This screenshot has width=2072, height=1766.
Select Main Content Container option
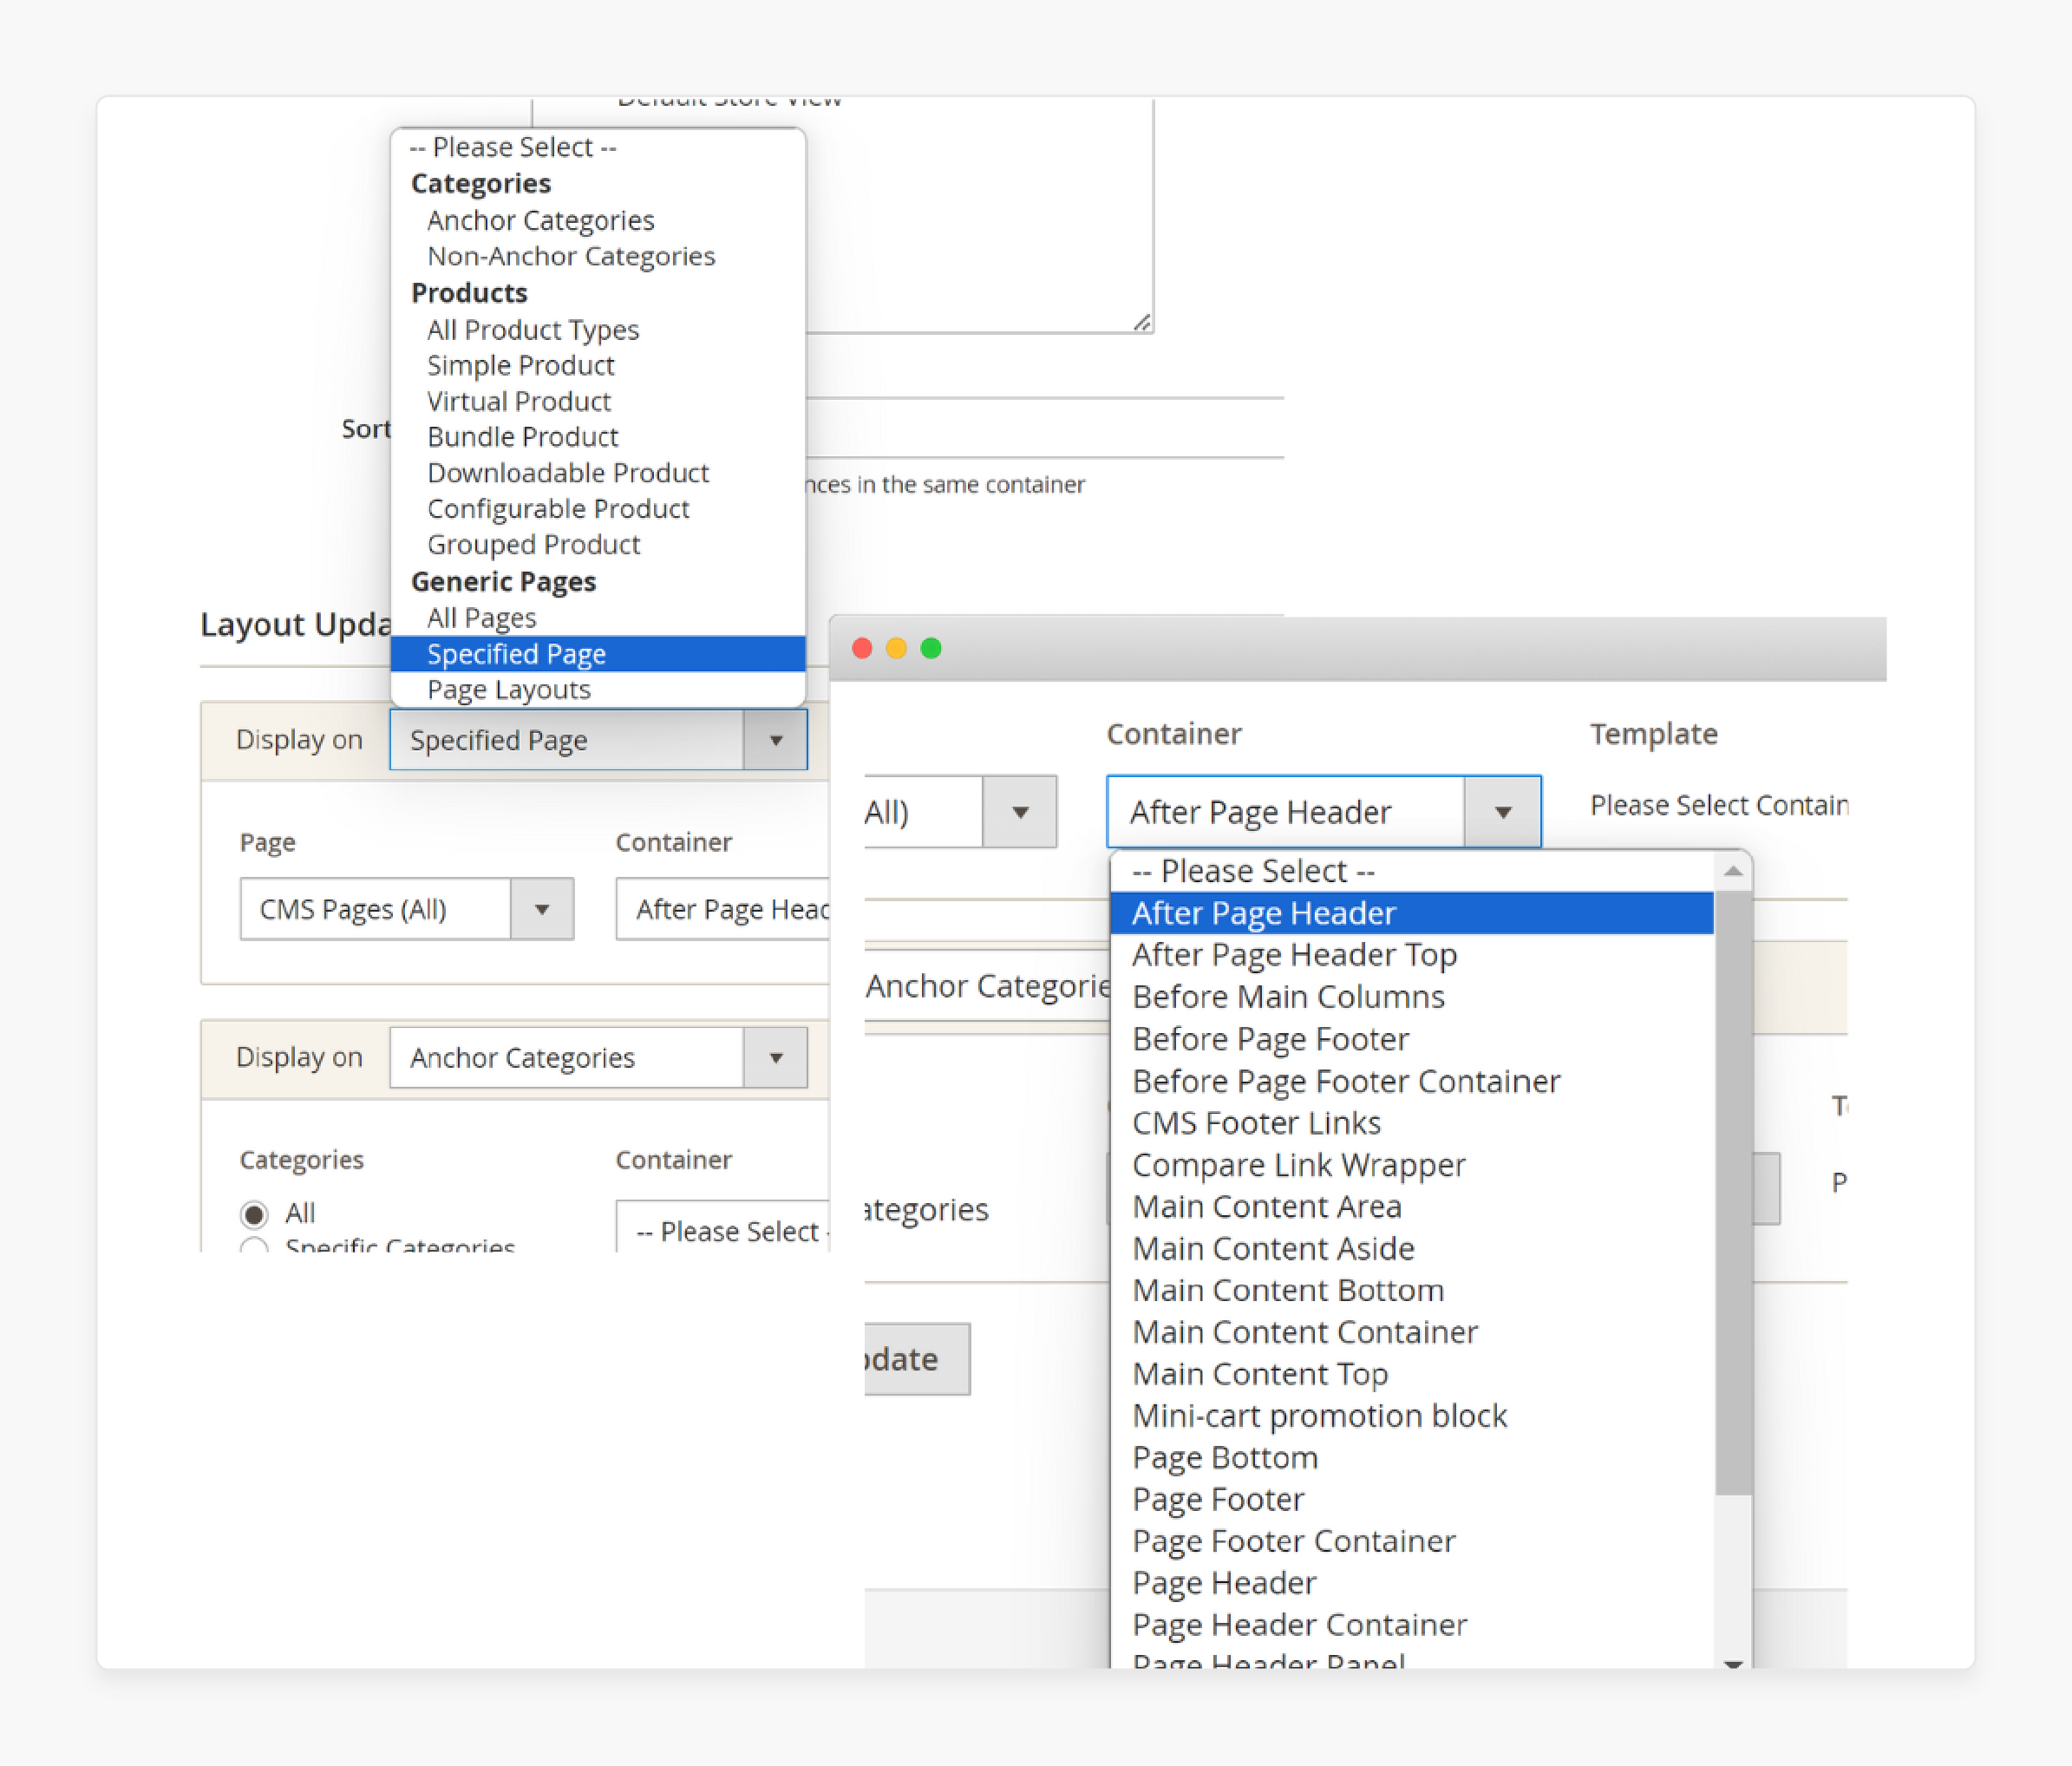click(x=1412, y=1332)
